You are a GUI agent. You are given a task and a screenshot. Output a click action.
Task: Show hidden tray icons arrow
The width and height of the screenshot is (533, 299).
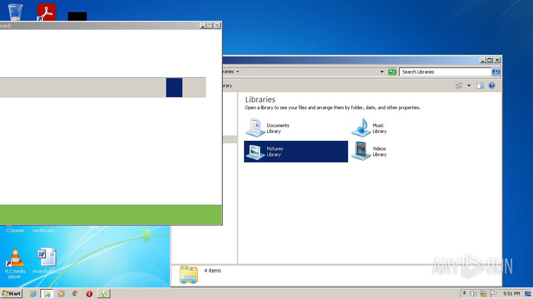click(464, 293)
